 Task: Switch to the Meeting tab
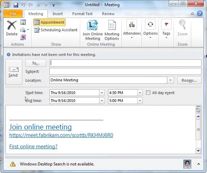(36, 14)
